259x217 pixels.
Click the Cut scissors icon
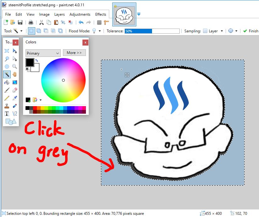coord(42,22)
